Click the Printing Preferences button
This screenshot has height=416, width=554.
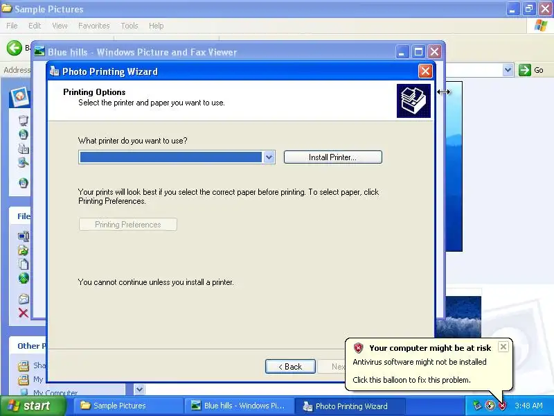click(x=128, y=224)
